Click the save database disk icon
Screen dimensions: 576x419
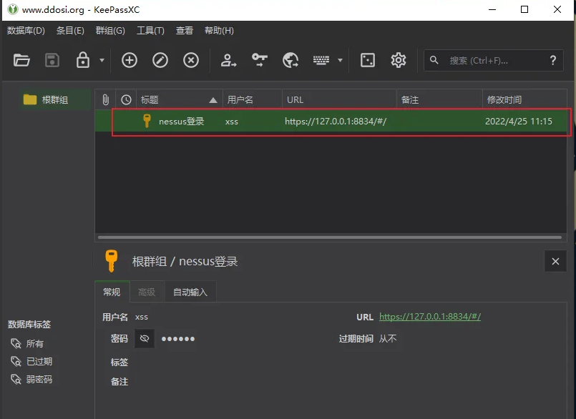coord(52,60)
